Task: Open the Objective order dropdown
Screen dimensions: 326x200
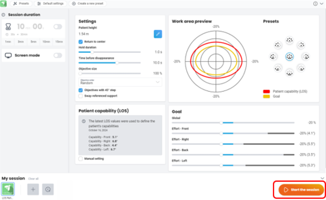Action: pos(120,81)
